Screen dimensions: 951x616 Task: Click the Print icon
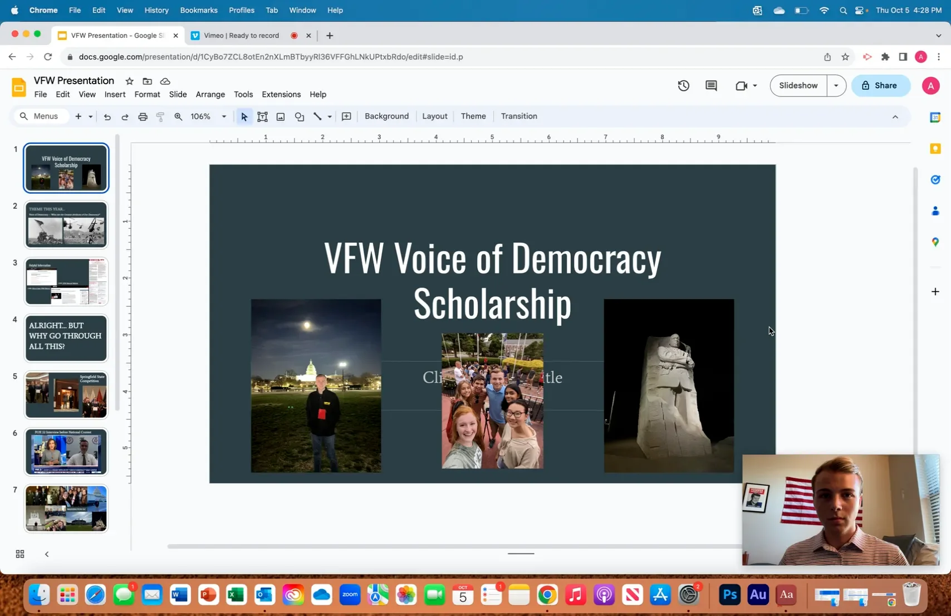click(x=143, y=116)
